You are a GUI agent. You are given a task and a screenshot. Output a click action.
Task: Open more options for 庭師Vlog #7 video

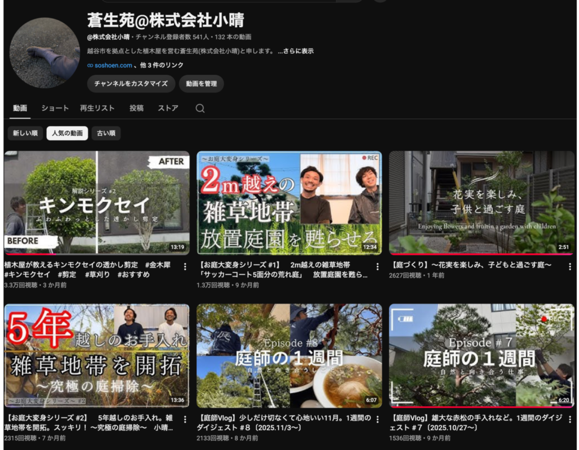click(x=570, y=419)
